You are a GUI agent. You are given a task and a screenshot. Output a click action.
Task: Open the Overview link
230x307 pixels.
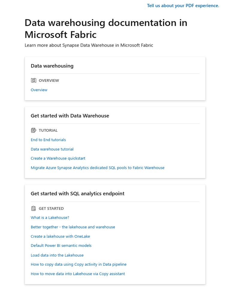click(x=39, y=90)
